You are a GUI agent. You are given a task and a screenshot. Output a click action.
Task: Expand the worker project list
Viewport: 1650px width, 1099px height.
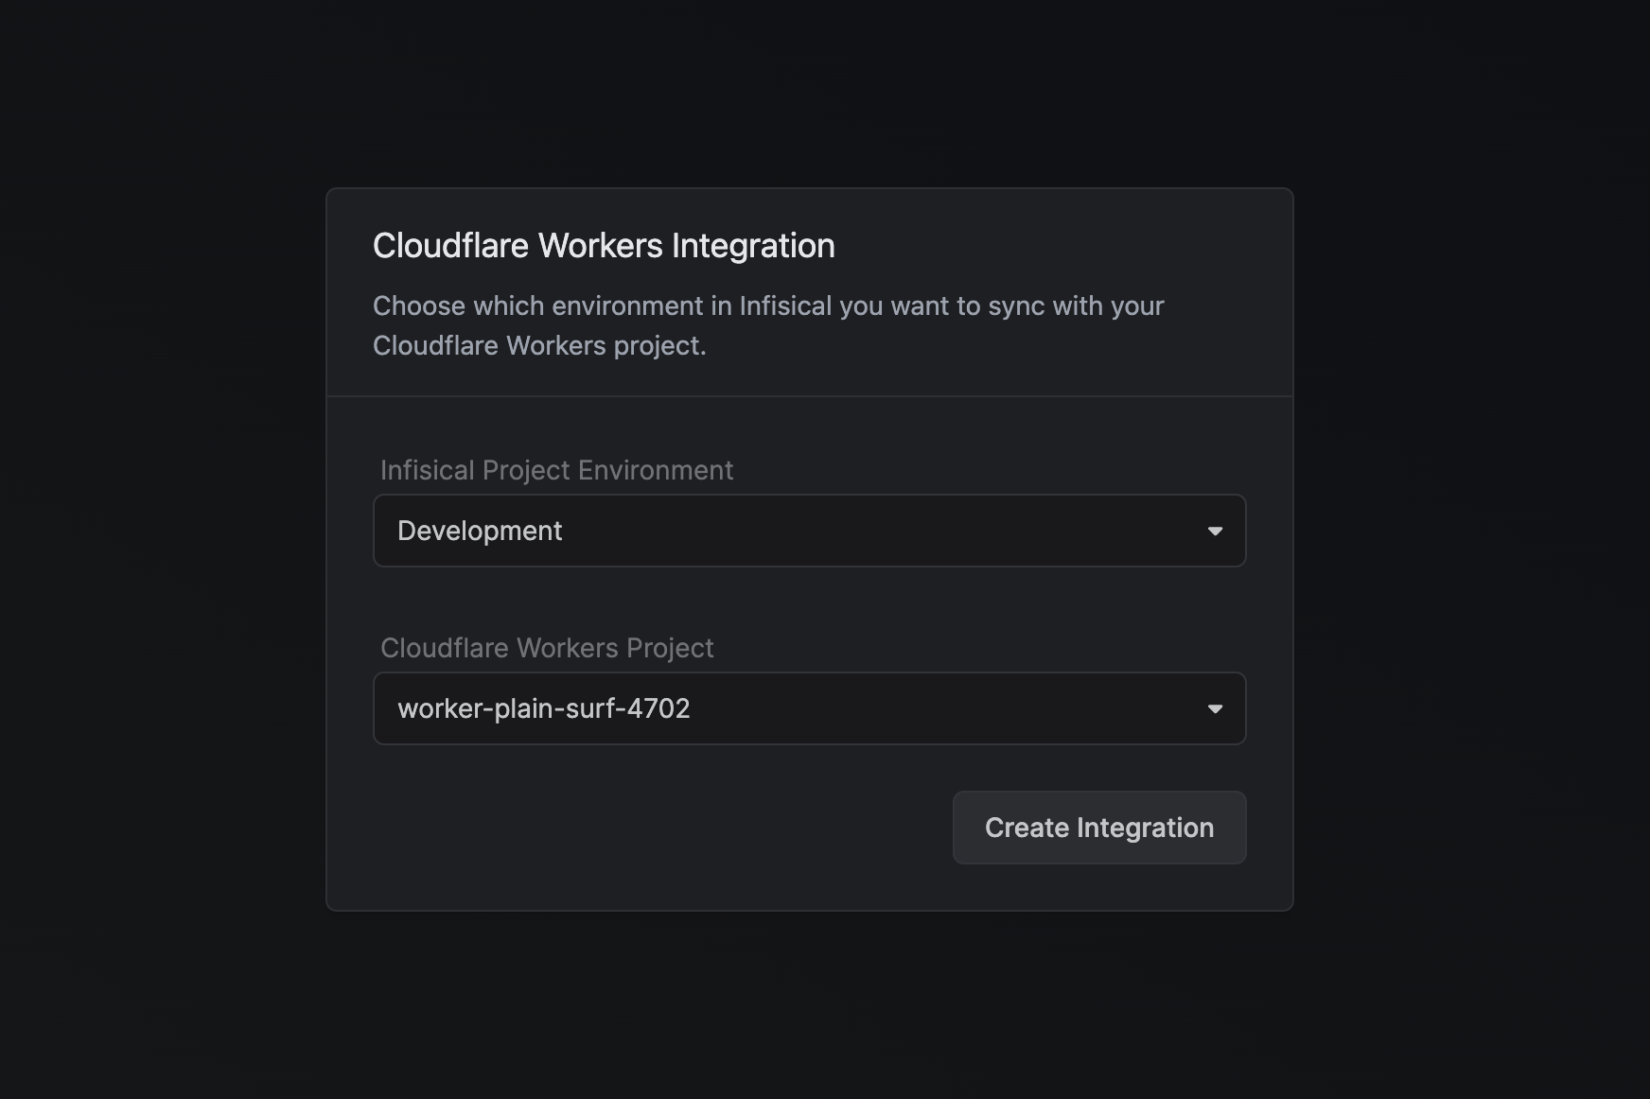coord(809,708)
